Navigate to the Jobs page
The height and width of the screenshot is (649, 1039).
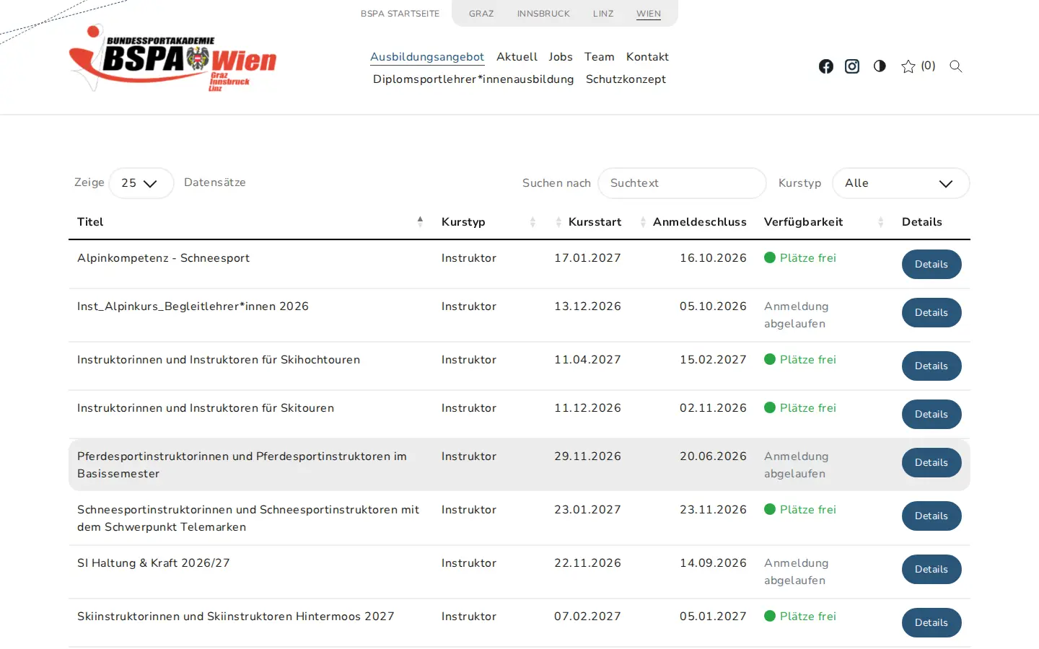click(561, 57)
